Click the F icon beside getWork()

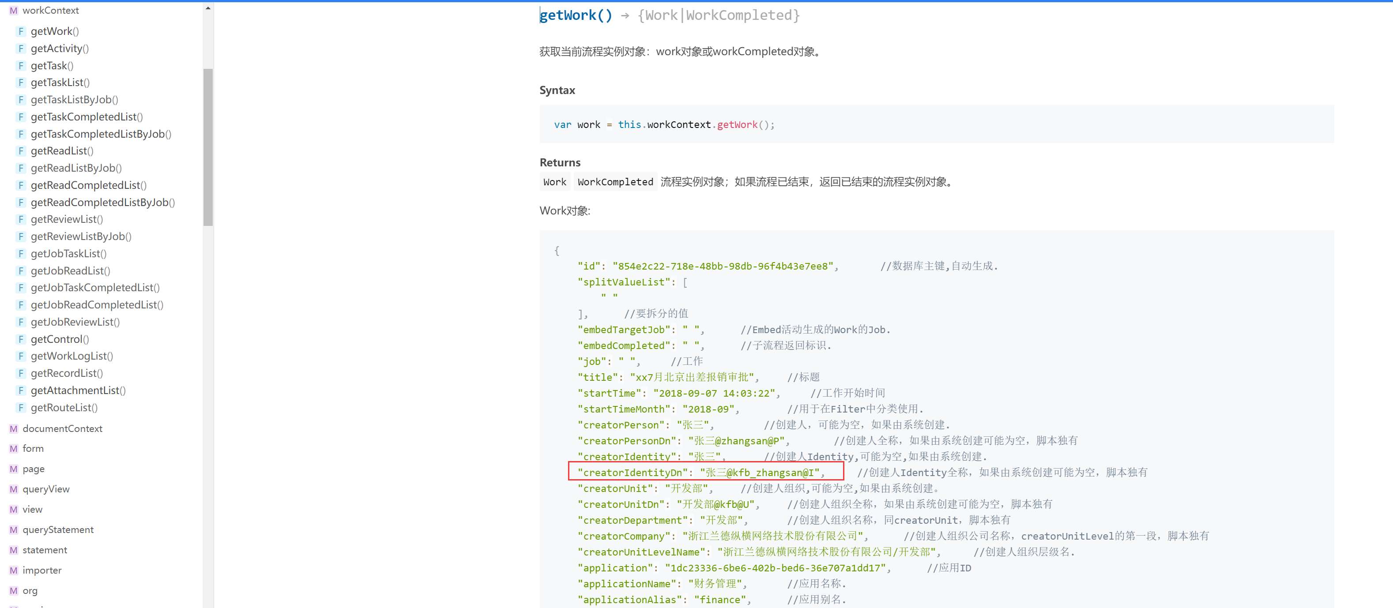(x=21, y=31)
